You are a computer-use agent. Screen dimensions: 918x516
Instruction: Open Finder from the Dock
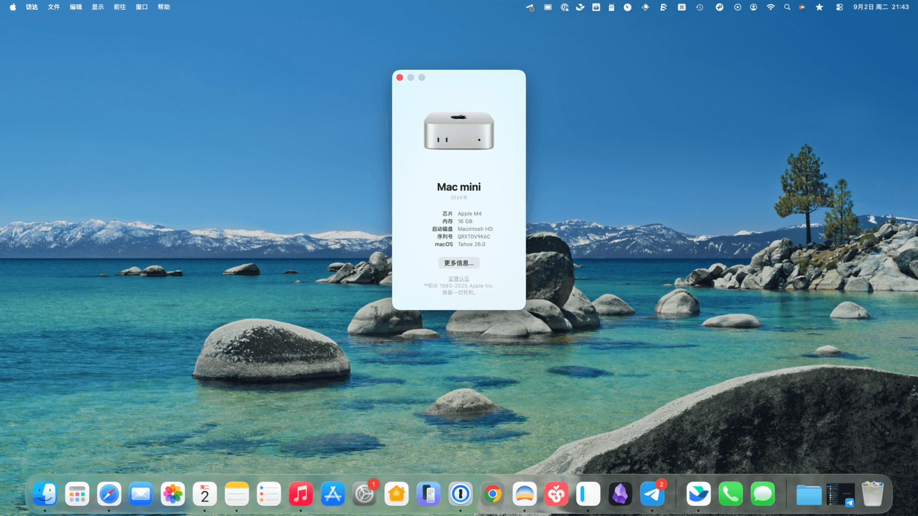tap(45, 494)
